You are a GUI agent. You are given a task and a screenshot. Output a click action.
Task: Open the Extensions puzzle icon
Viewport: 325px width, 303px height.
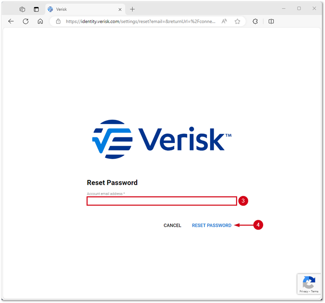coord(255,21)
